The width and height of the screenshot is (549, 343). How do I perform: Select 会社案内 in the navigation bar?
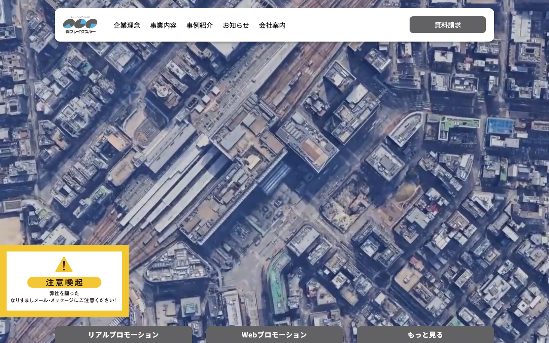tap(272, 25)
